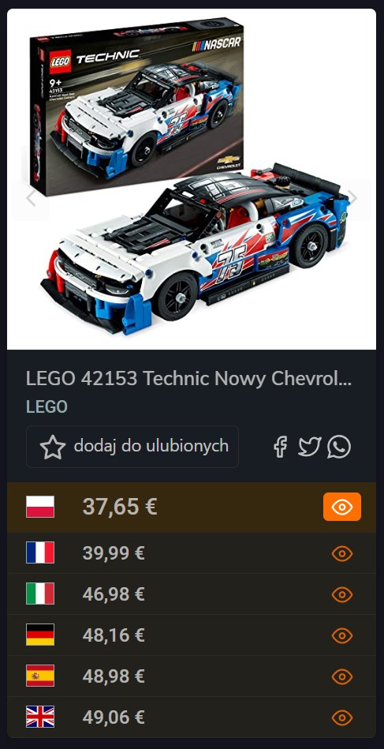Open the LEGO brand link
384x749 pixels.
click(47, 407)
